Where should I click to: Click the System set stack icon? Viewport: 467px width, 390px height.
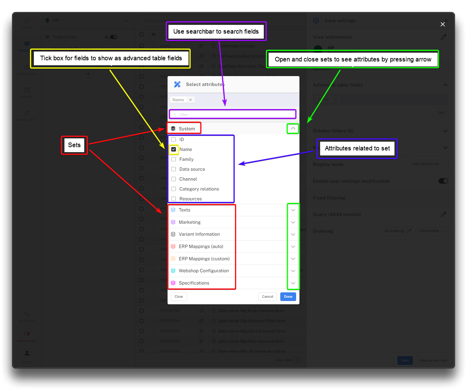coord(173,129)
